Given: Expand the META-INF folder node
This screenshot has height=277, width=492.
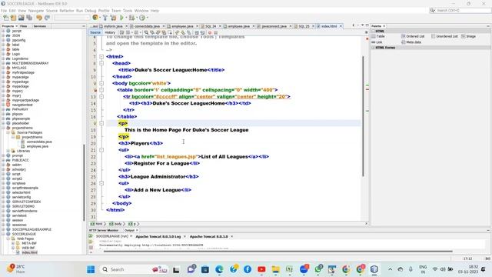Looking at the screenshot, I should [13, 243].
